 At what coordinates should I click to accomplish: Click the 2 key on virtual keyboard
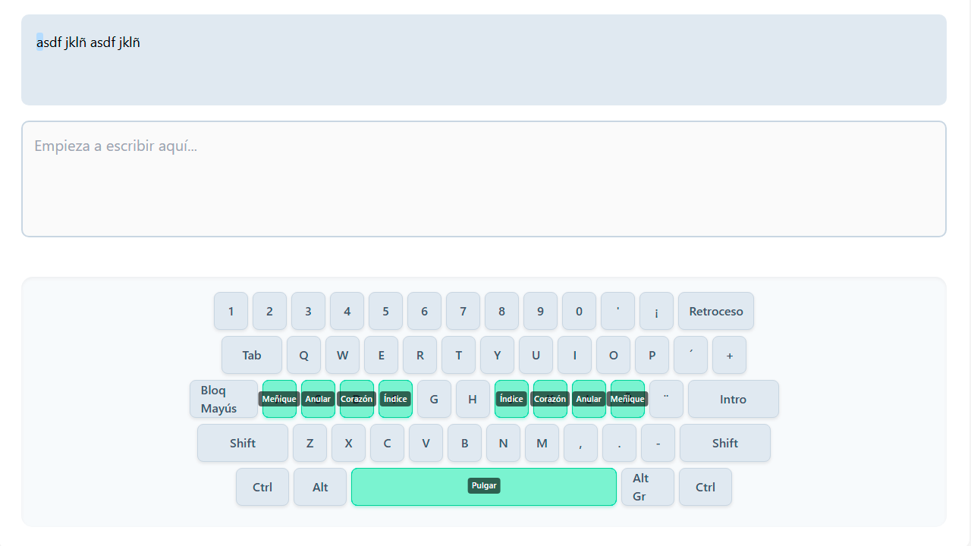[270, 311]
